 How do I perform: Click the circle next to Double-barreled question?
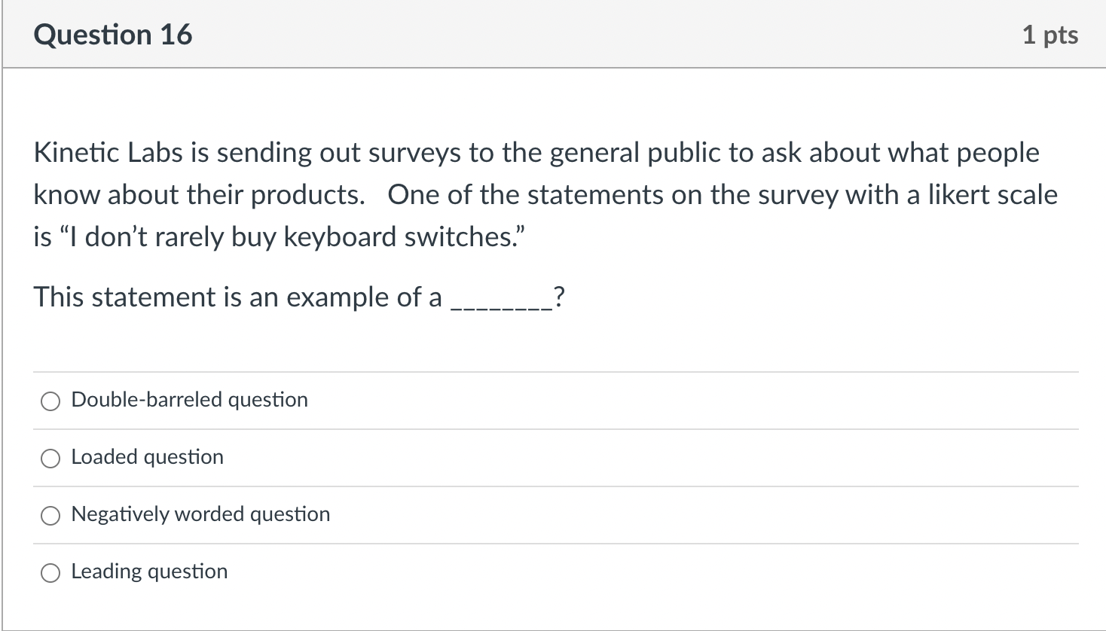click(50, 401)
